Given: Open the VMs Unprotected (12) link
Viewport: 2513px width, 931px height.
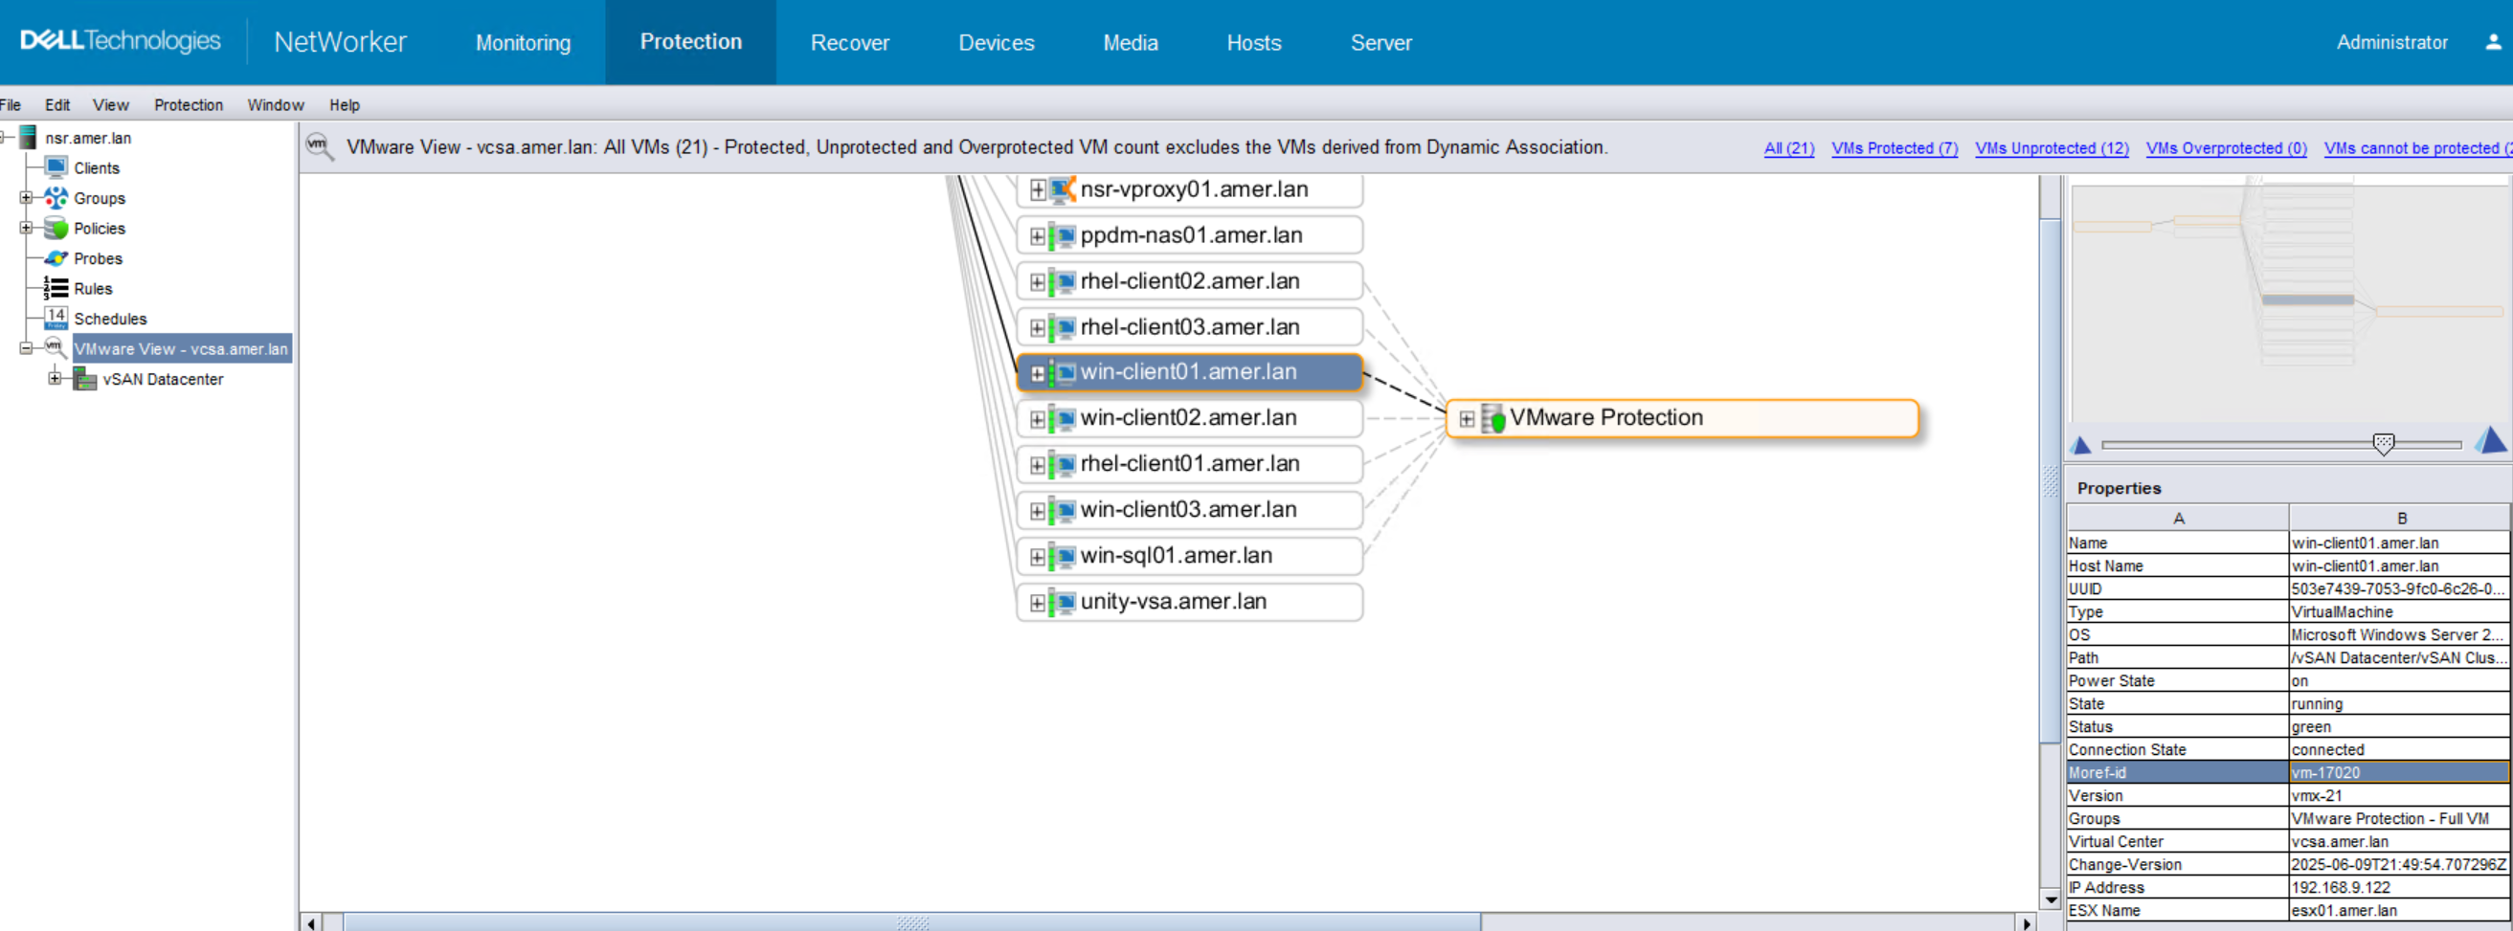Looking at the screenshot, I should click(x=2052, y=148).
